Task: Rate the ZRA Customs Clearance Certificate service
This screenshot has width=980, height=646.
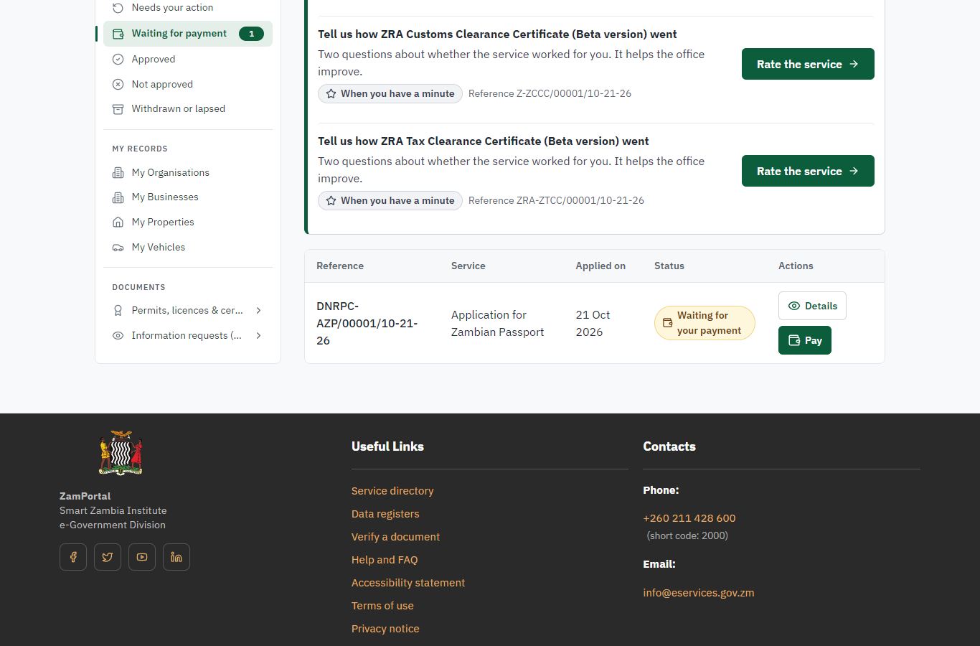Action: point(808,64)
